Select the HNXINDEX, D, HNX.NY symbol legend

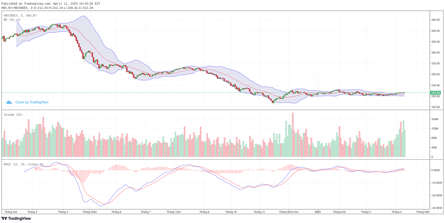tap(20, 16)
